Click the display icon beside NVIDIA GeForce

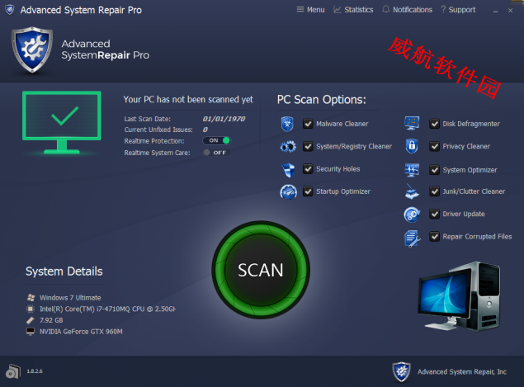(31, 331)
